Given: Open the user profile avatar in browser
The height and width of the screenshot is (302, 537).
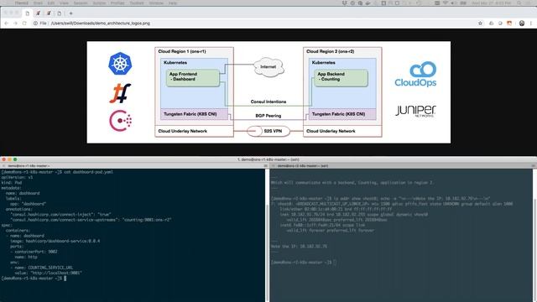Looking at the screenshot, I should 522,23.
